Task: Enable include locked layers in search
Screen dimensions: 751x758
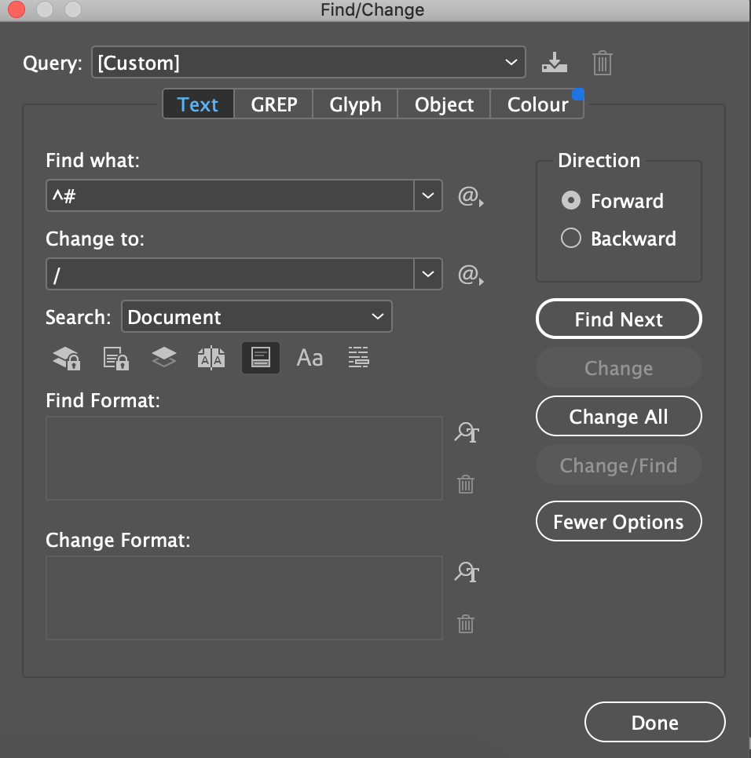Action: point(66,358)
